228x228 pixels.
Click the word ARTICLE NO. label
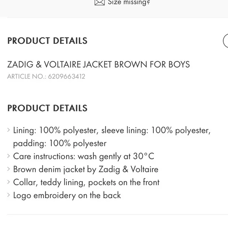(x=27, y=76)
